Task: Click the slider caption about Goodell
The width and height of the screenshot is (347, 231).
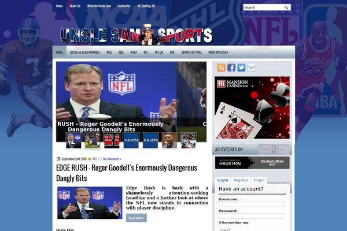Action: 110,126
